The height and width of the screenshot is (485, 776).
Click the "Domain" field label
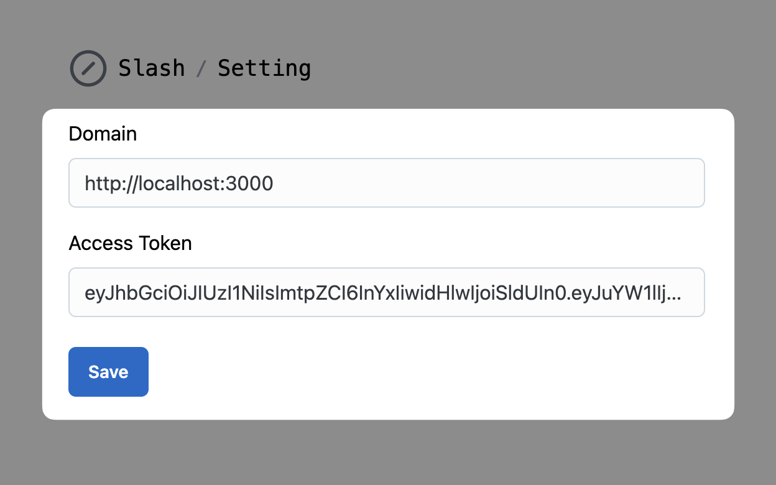103,134
